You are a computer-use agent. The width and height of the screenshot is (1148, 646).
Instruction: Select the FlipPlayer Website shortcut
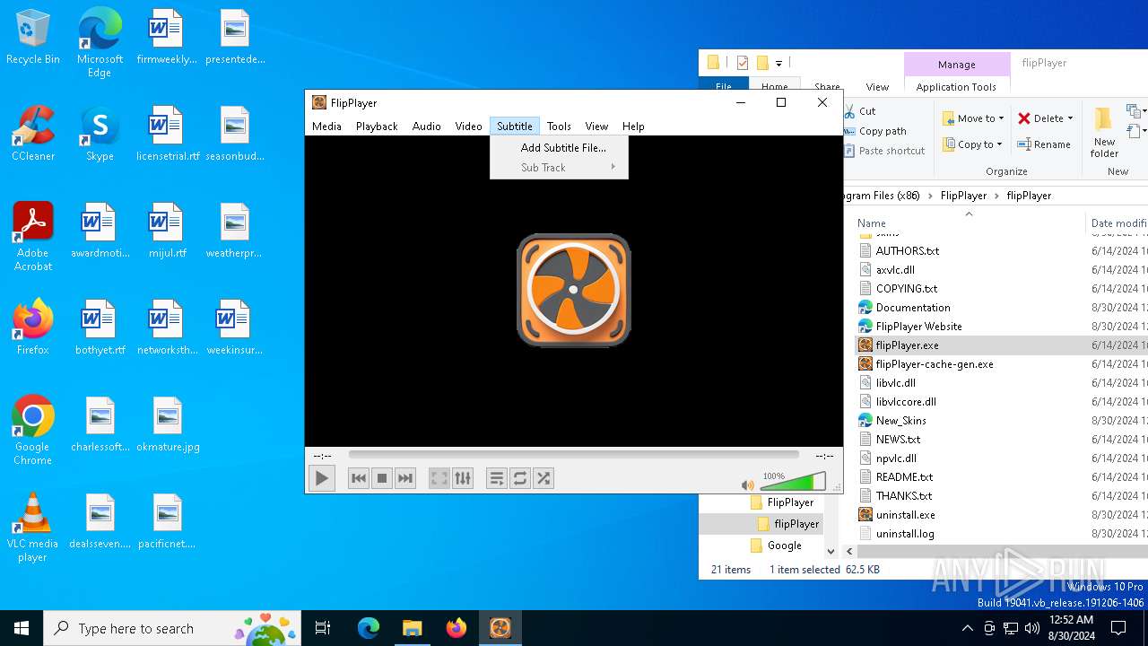pos(918,327)
